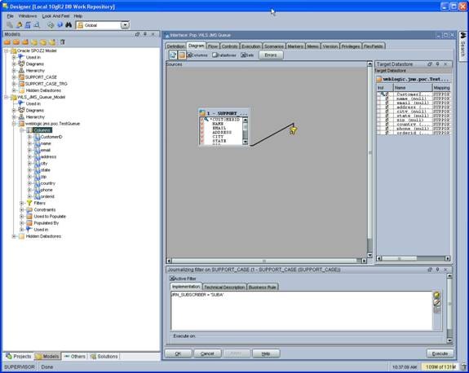Screen dimensions: 469x373
Task: Click the Constraints folder icon in tree
Action: (29, 209)
